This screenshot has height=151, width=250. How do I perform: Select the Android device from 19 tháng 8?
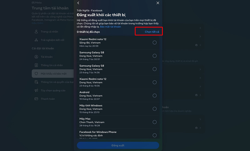(x=154, y=96)
